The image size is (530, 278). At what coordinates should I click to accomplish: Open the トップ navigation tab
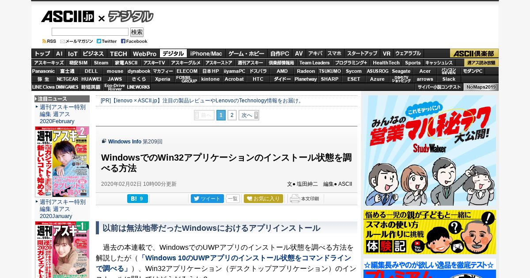coord(42,53)
